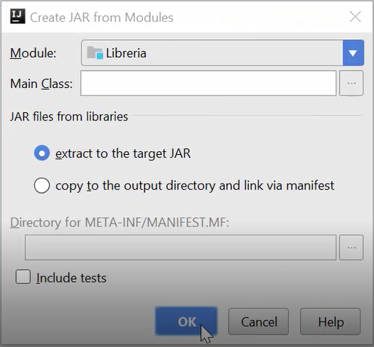This screenshot has width=374, height=347.
Task: Click the Directory for META-INF/MANIFEST.MF field
Action: (x=181, y=248)
